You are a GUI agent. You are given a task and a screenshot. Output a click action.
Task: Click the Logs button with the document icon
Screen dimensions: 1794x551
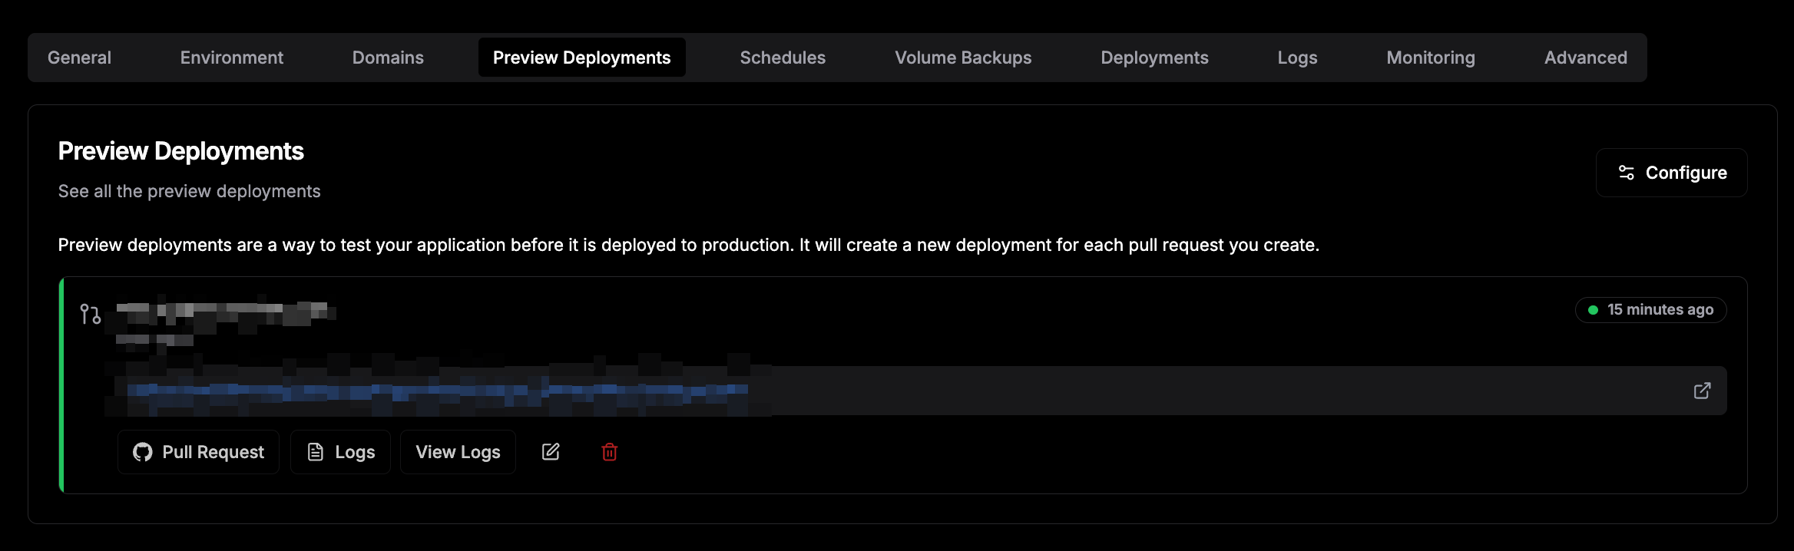click(x=340, y=452)
